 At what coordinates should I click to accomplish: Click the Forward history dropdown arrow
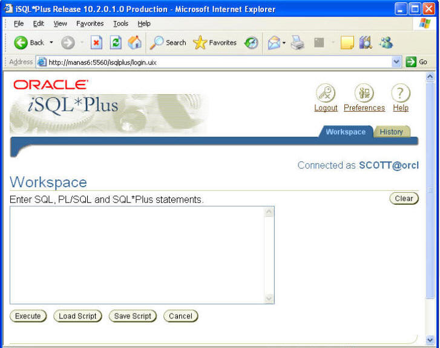tap(82, 42)
